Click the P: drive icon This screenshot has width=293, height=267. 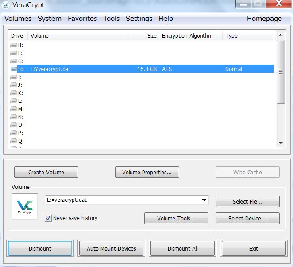point(14,133)
